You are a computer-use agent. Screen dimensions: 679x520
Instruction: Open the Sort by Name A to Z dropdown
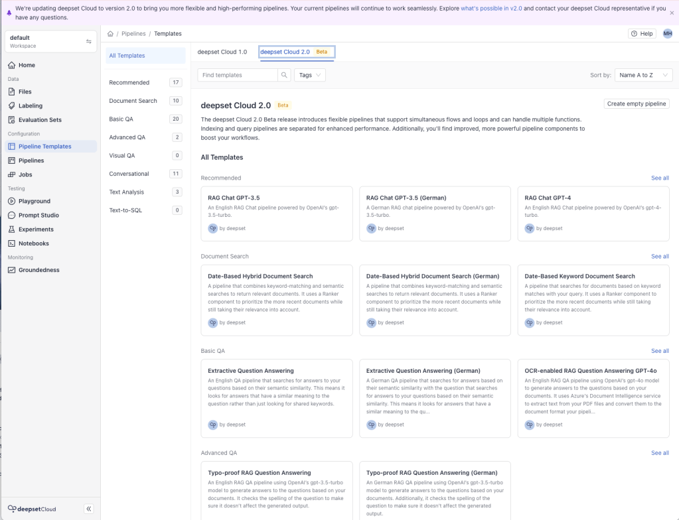(x=644, y=75)
